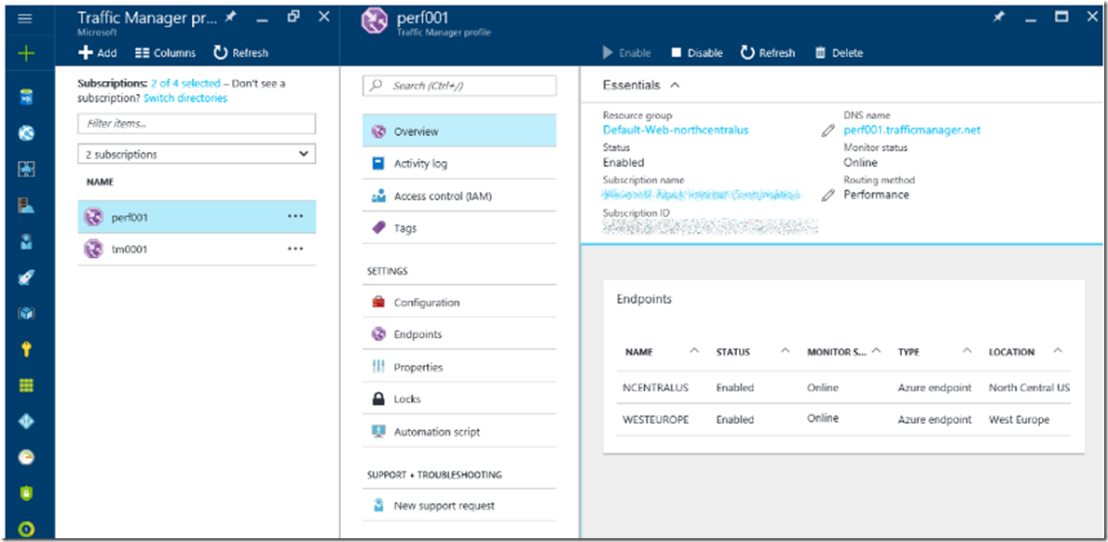Open Endpoints under Settings
The height and width of the screenshot is (542, 1108).
pos(459,334)
